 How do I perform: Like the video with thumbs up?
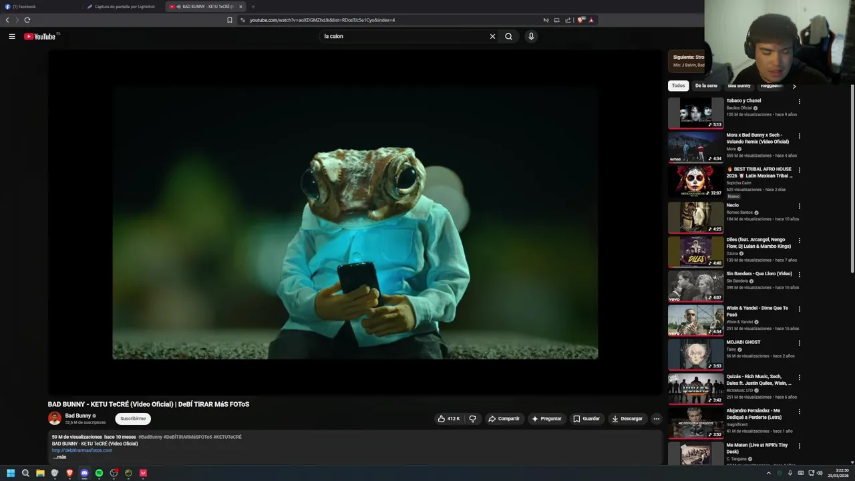click(x=449, y=419)
